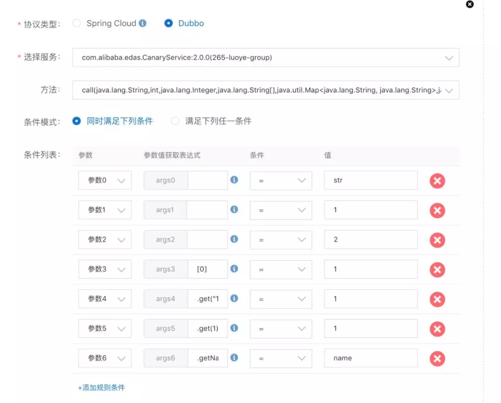Show info for the args4 expression
The width and height of the screenshot is (501, 403).
coord(234,298)
